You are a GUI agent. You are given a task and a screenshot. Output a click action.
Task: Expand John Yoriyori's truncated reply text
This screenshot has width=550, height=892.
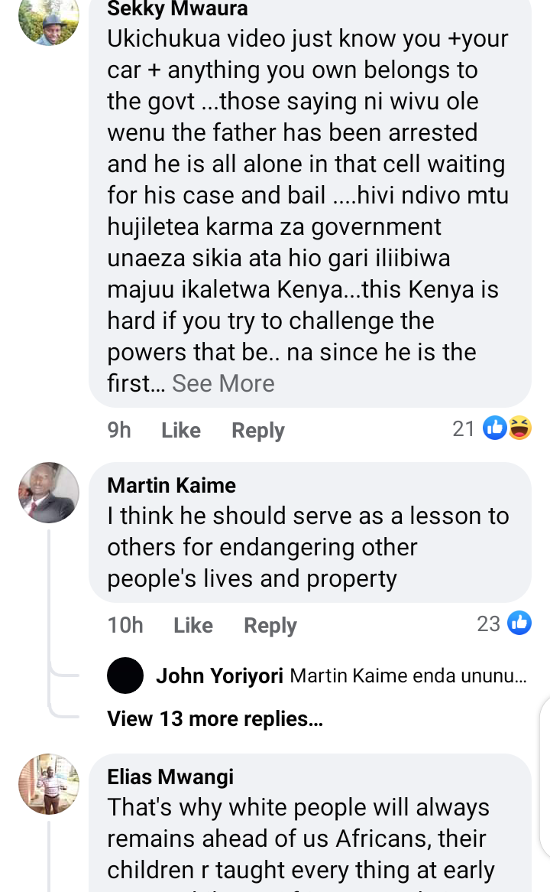pos(409,676)
